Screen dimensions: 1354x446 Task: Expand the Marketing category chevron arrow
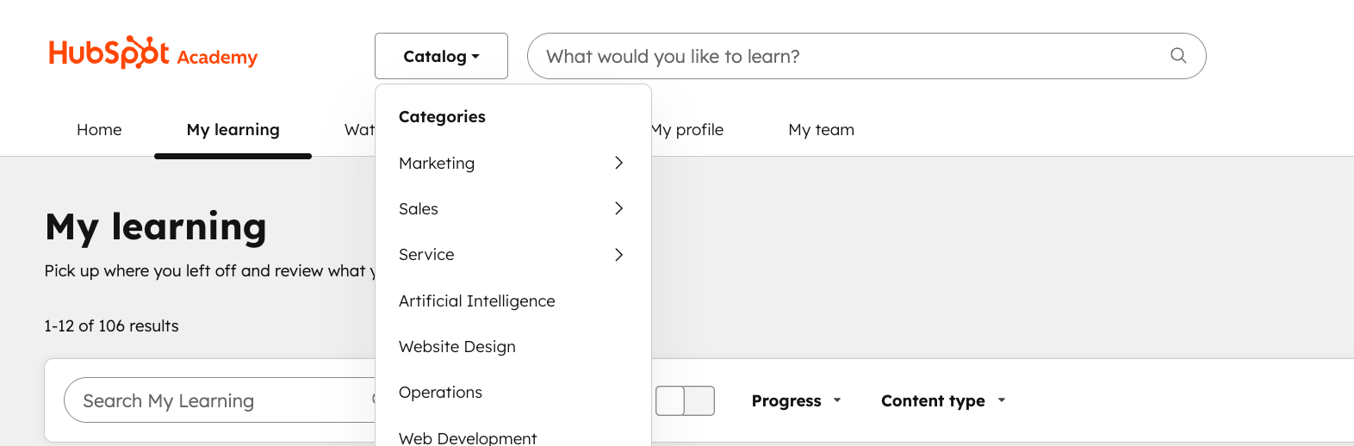point(618,163)
